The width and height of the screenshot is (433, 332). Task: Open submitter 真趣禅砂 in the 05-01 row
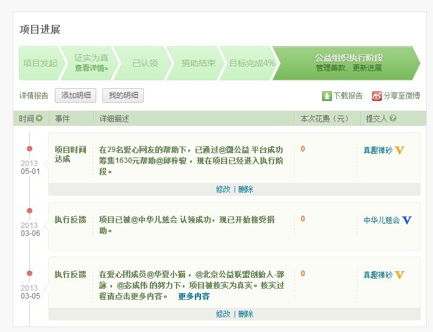[x=378, y=150]
